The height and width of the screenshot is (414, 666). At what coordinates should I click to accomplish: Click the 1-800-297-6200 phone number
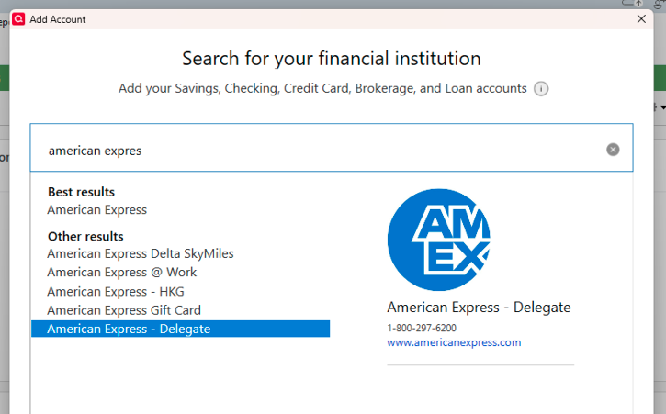tap(422, 328)
